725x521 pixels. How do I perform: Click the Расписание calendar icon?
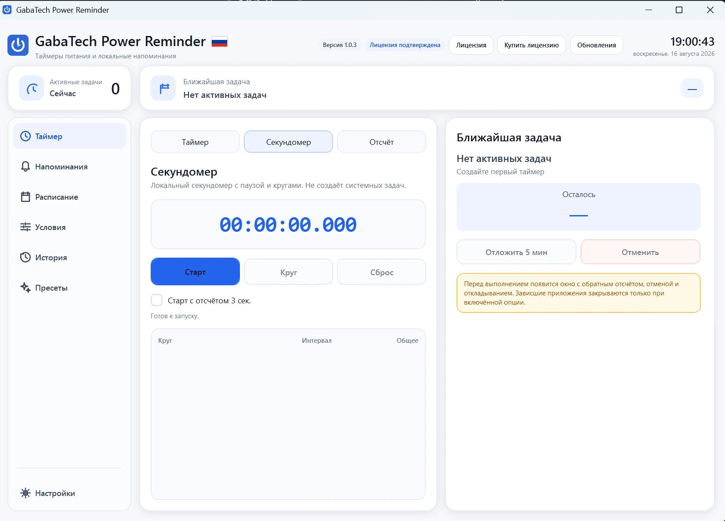25,197
